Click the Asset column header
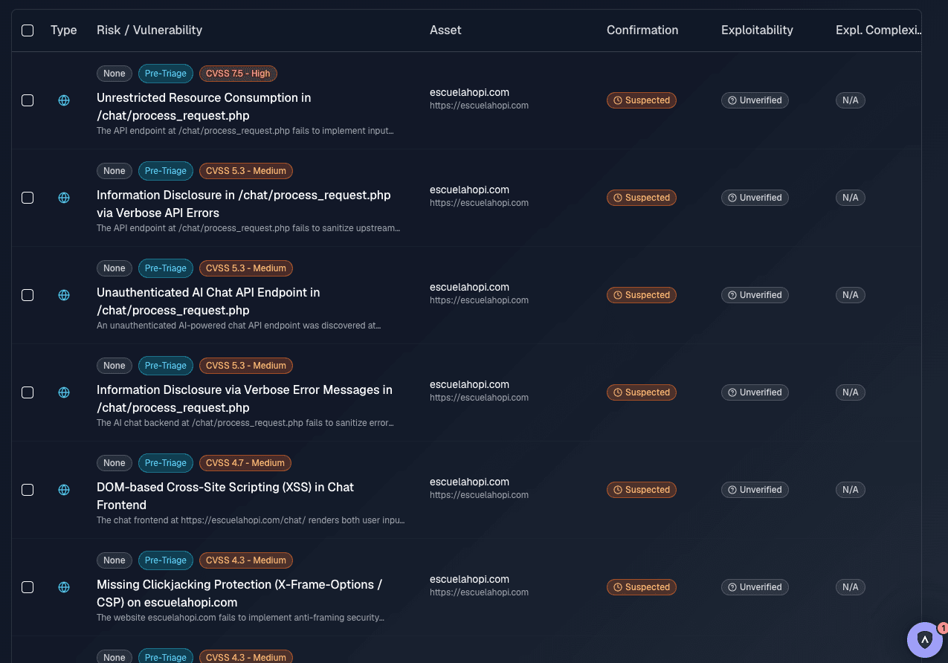 [x=445, y=30]
